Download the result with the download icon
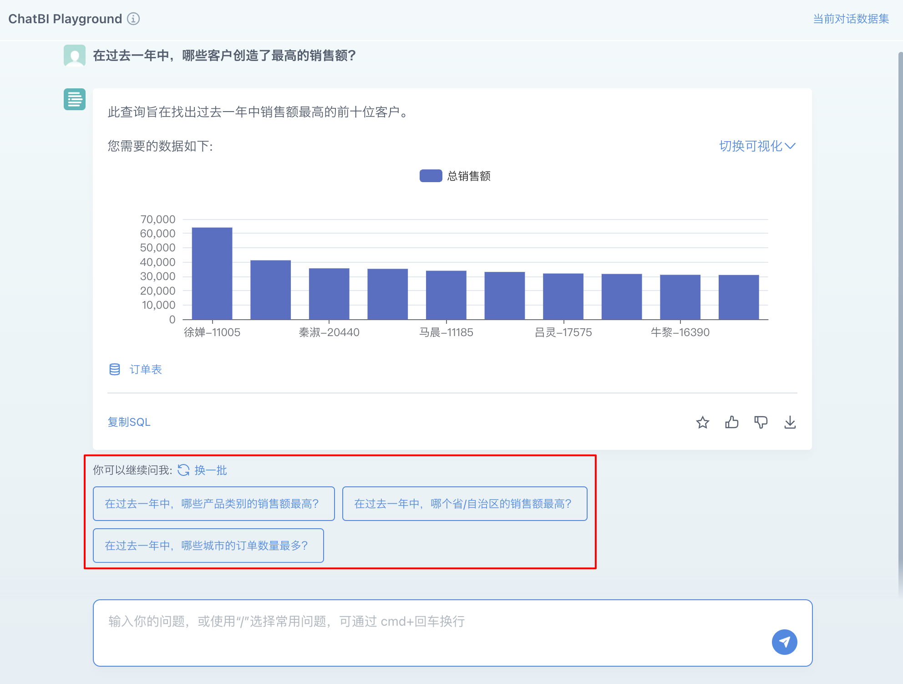The height and width of the screenshot is (684, 903). coord(790,423)
